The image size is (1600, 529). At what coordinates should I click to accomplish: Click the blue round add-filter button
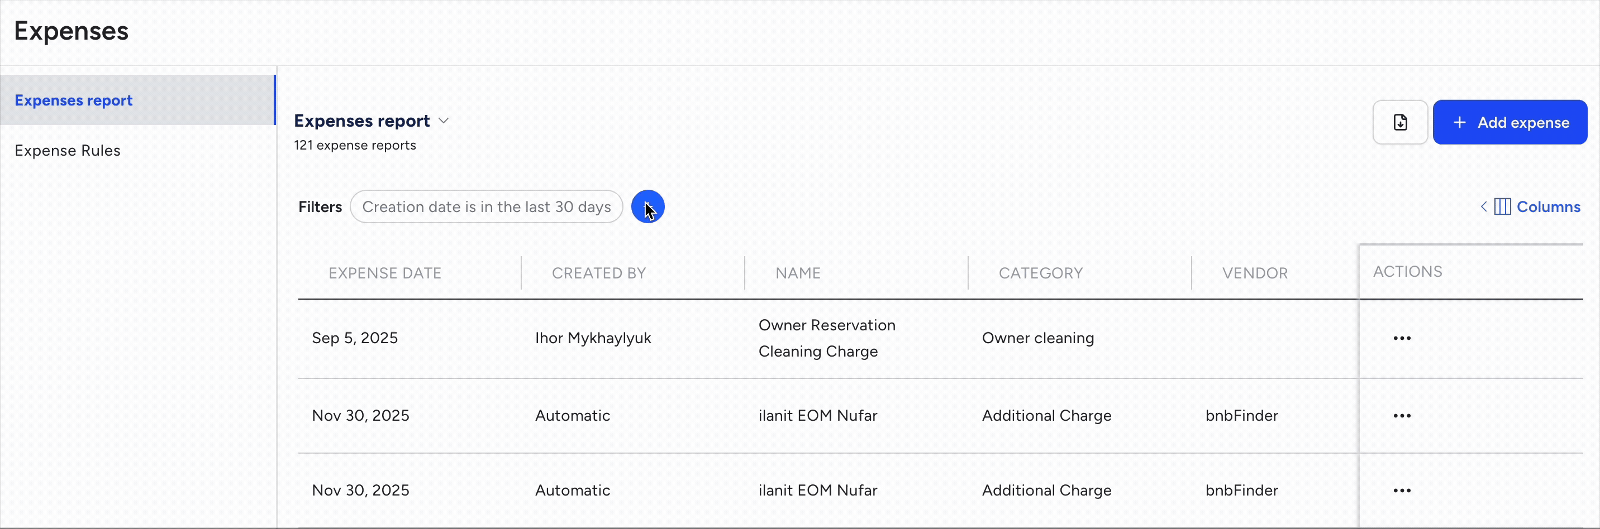tap(648, 206)
